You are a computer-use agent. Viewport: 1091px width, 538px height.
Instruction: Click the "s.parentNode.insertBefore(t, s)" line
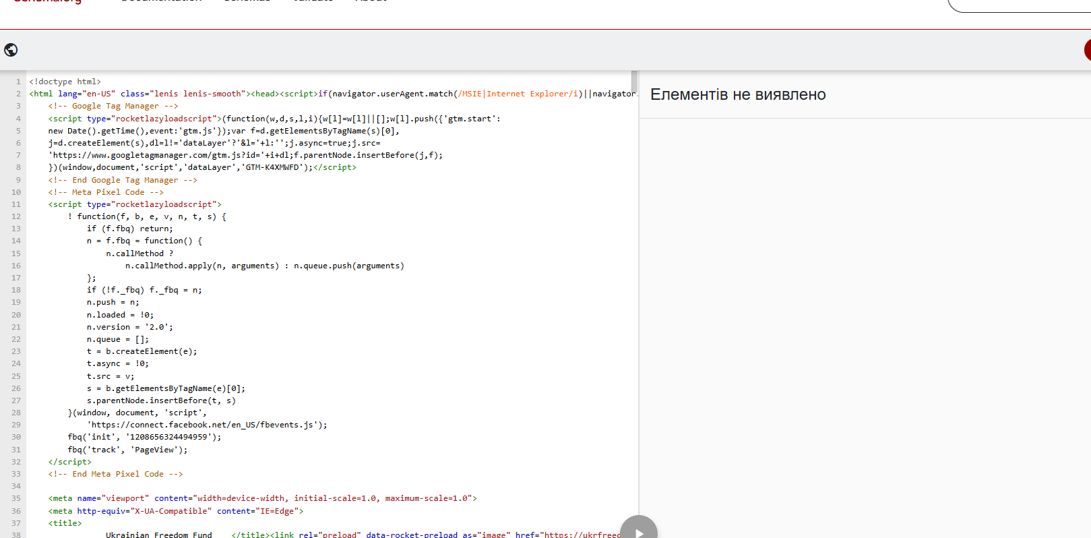tap(162, 400)
